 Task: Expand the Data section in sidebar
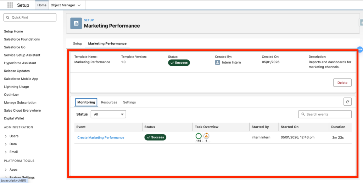pyautogui.click(x=6, y=144)
